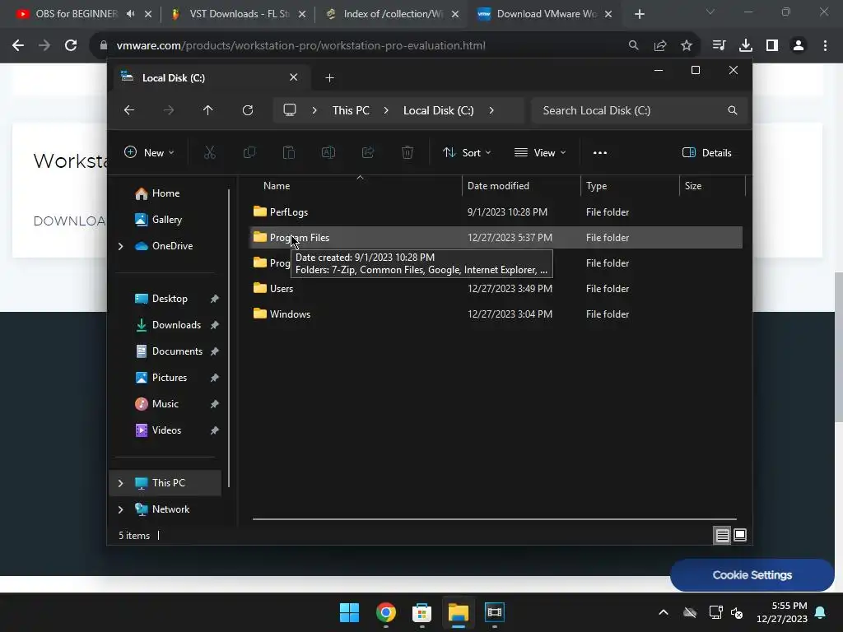Go back in File Explorer
The width and height of the screenshot is (843, 632).
click(x=129, y=110)
